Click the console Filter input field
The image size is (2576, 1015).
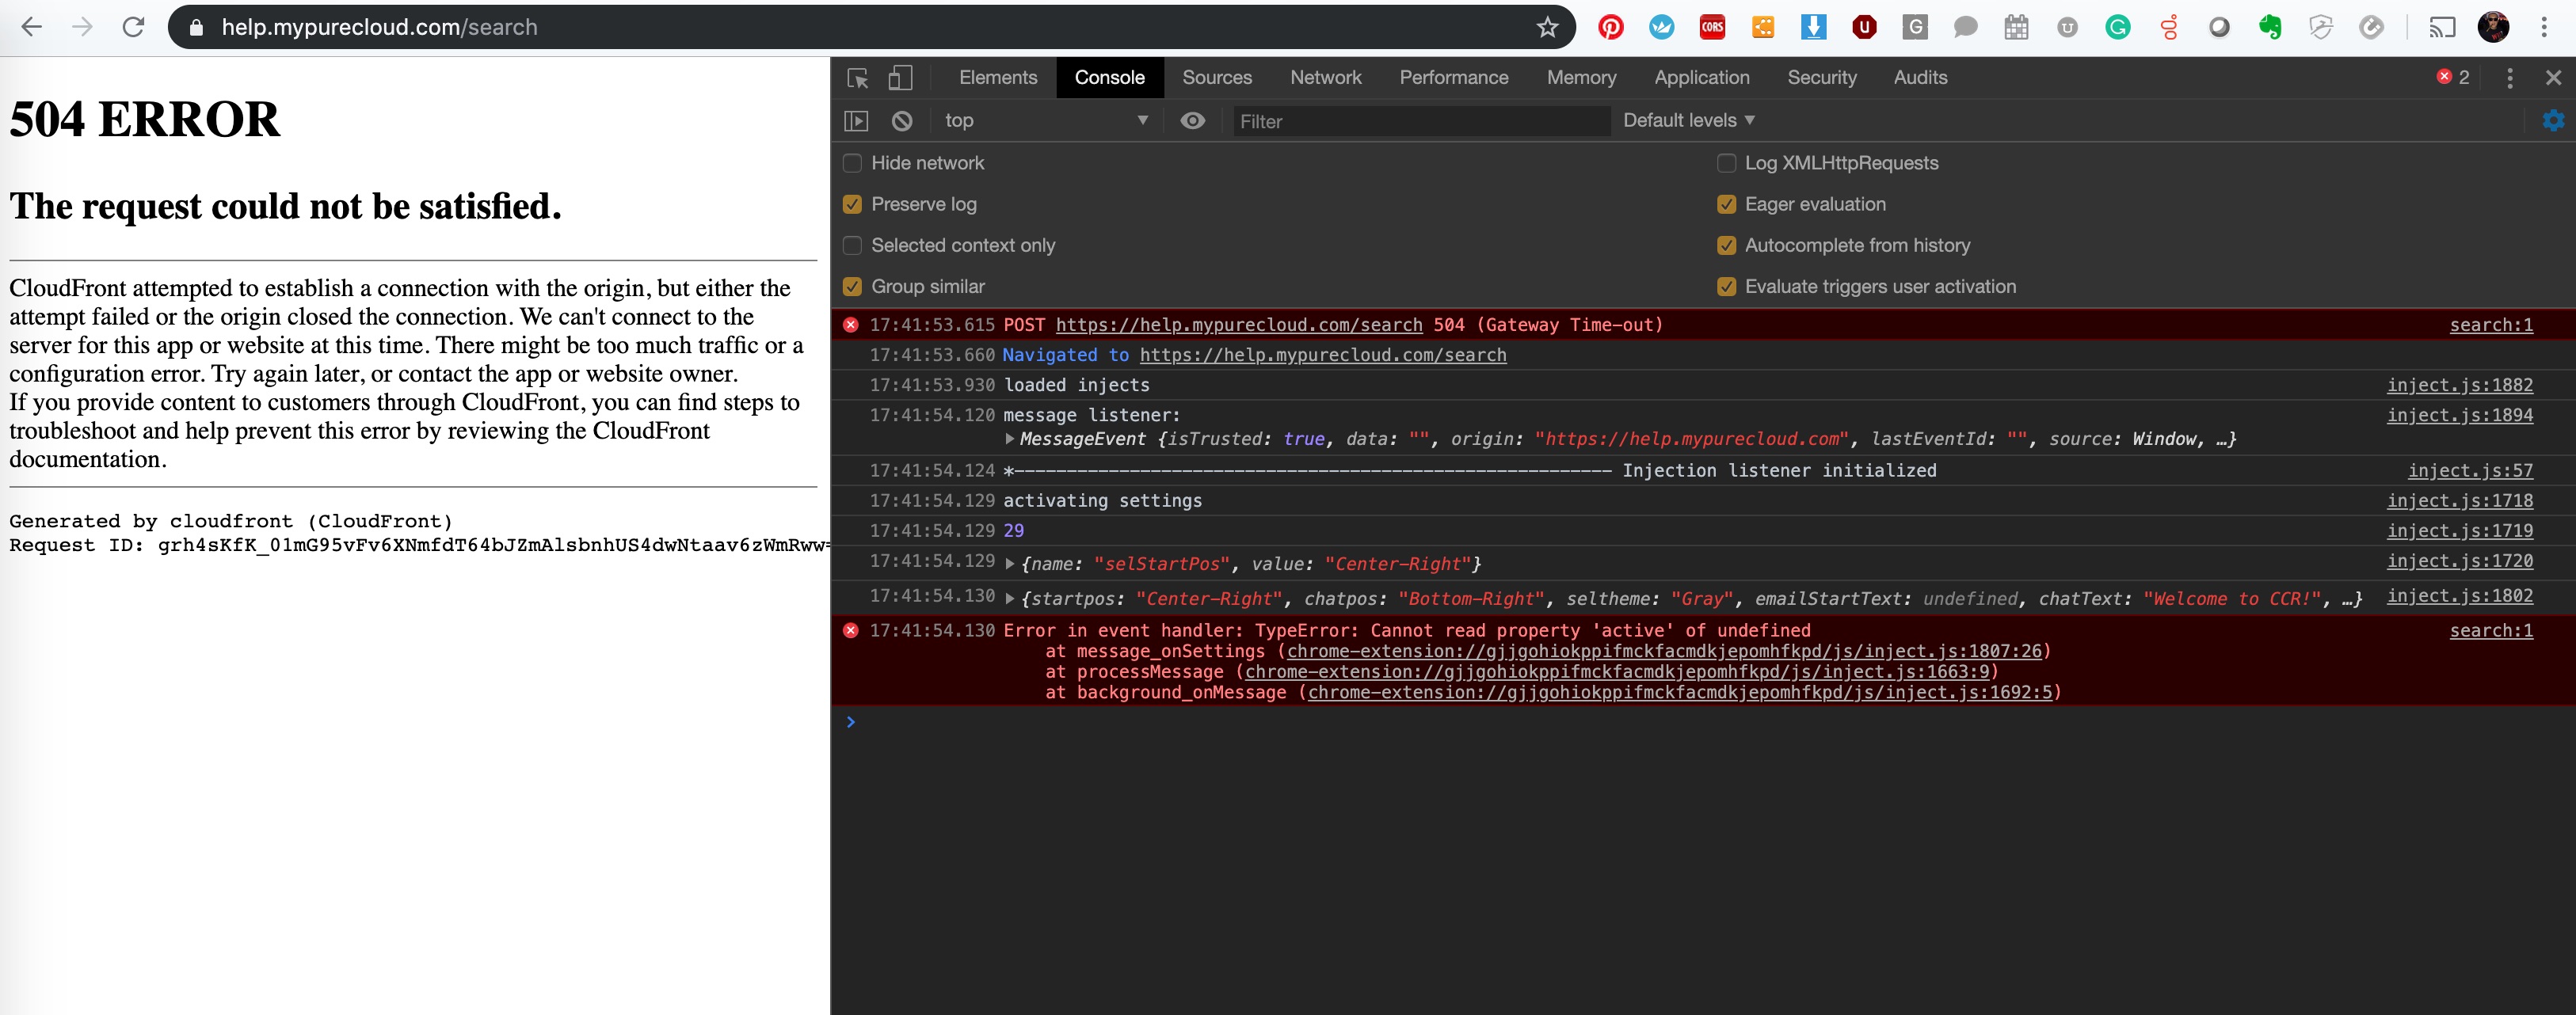tap(1420, 122)
